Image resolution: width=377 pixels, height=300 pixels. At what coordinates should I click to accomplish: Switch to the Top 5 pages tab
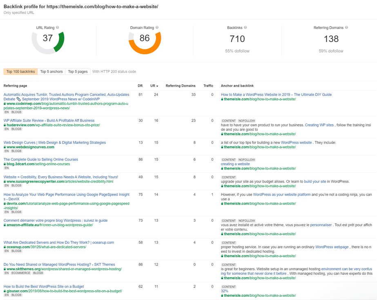coord(78,71)
